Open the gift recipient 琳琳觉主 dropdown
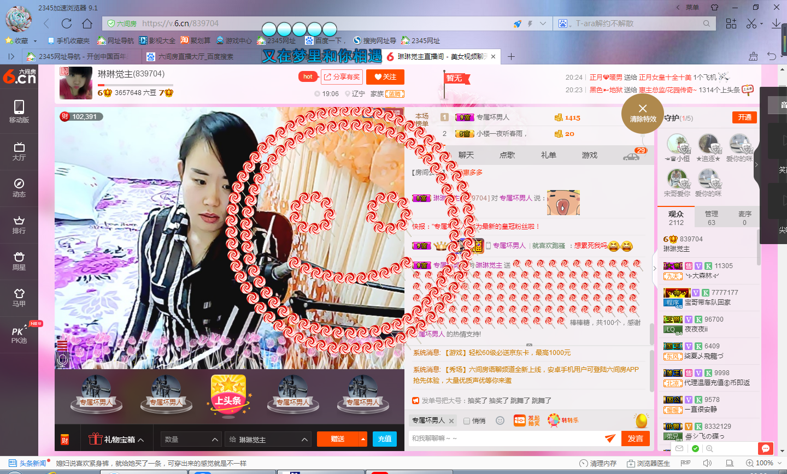Image resolution: width=787 pixels, height=474 pixels. point(268,439)
